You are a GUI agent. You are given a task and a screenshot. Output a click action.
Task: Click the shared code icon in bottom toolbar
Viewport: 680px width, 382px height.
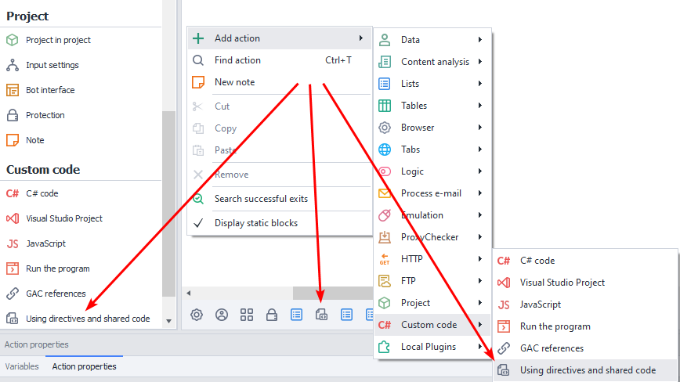tap(321, 315)
